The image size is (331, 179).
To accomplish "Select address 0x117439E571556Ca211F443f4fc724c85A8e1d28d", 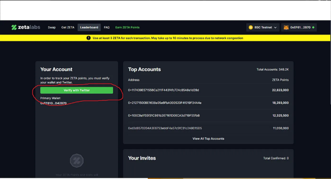I will [x=164, y=90].
